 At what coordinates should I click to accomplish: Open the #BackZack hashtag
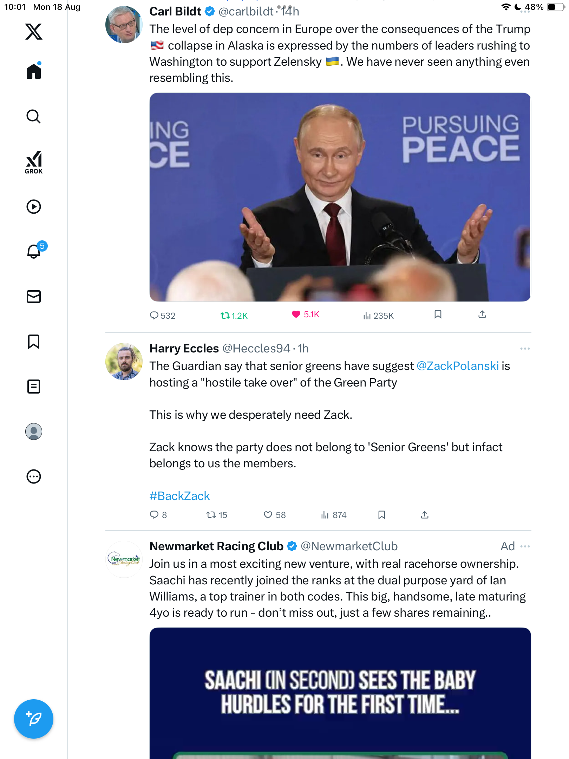179,496
